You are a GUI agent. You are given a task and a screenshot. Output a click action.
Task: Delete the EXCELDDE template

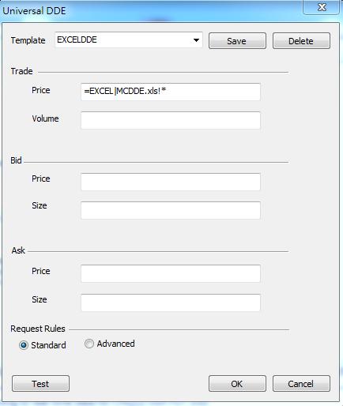301,41
